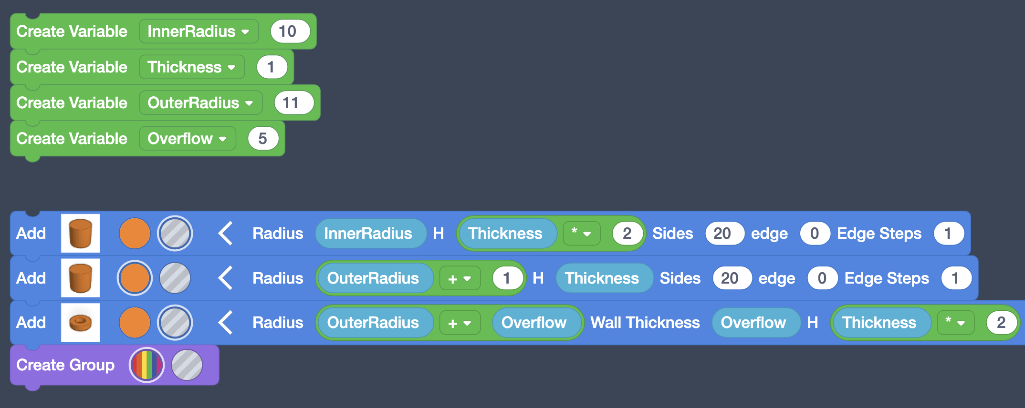Choose the multicolor option in Create Group
Image resolution: width=1025 pixels, height=408 pixels.
pos(146,365)
